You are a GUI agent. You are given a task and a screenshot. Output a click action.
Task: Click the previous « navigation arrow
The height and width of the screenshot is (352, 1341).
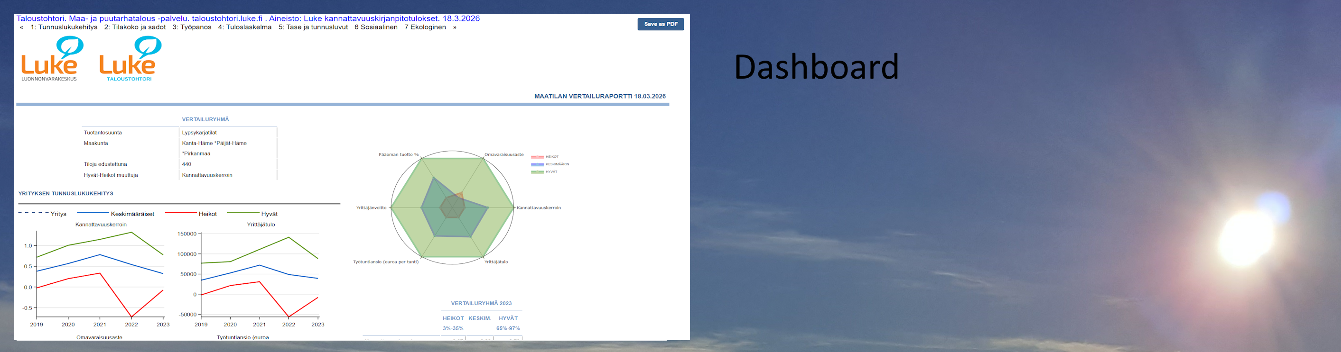click(x=21, y=27)
